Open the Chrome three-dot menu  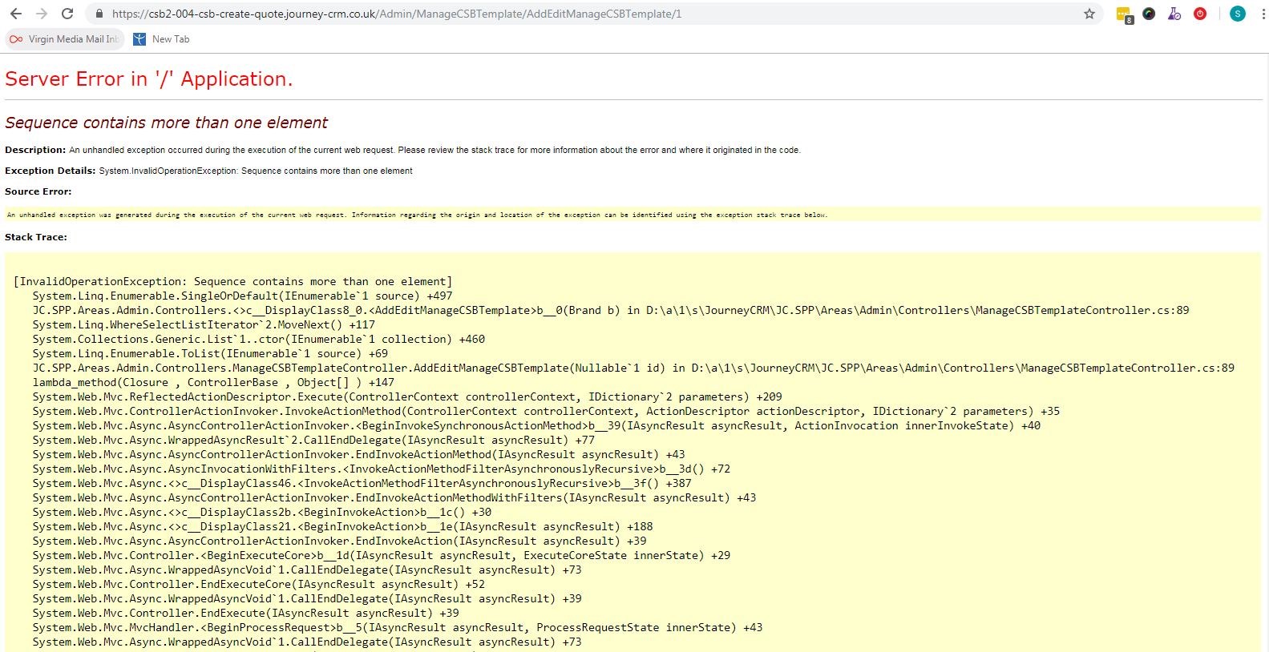pyautogui.click(x=1262, y=14)
